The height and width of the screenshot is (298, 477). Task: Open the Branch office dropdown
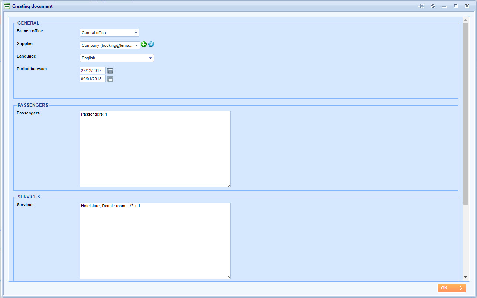[110, 33]
